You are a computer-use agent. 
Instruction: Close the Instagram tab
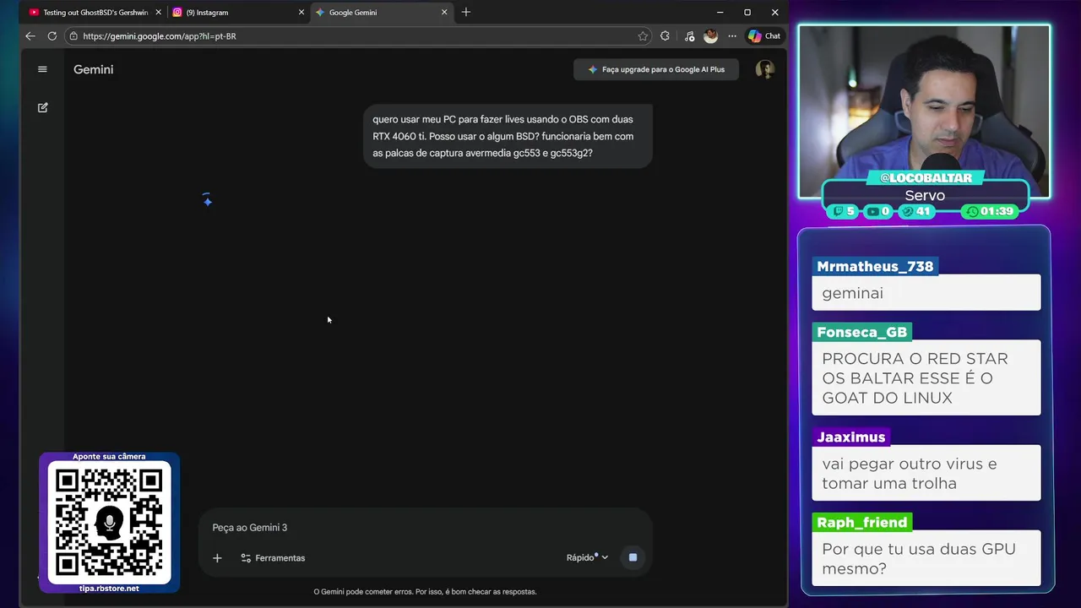tap(301, 13)
